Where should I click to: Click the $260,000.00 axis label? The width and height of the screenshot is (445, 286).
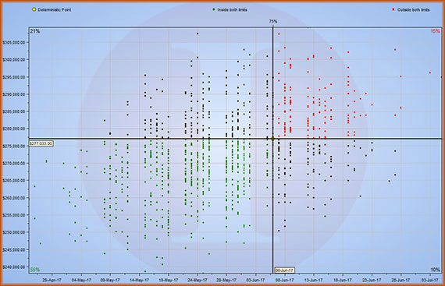pyautogui.click(x=13, y=198)
